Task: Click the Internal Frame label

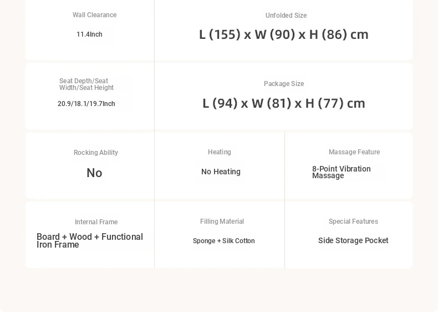Action: click(96, 222)
